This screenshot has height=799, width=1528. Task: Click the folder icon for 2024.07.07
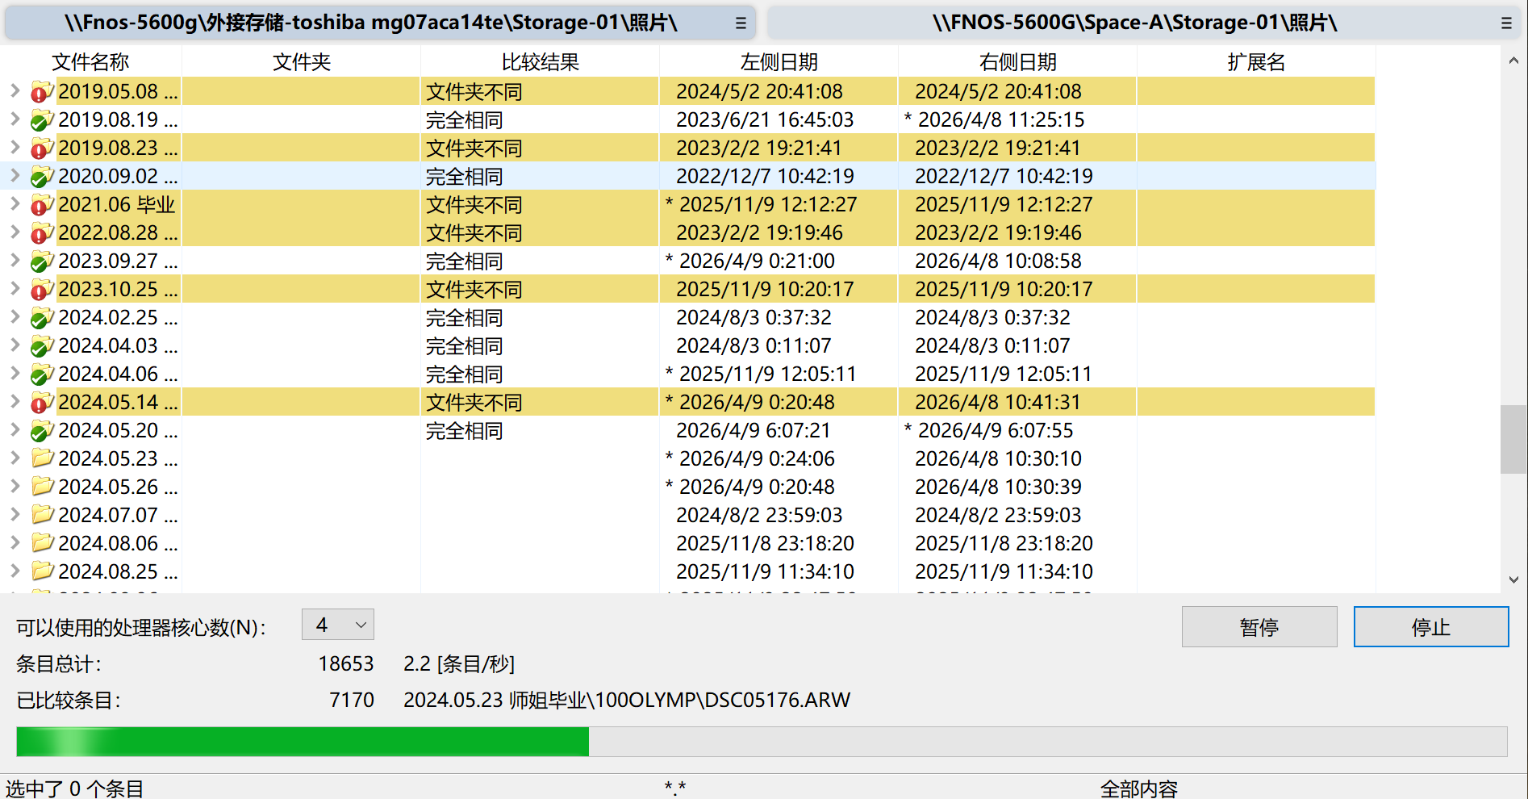pos(42,515)
